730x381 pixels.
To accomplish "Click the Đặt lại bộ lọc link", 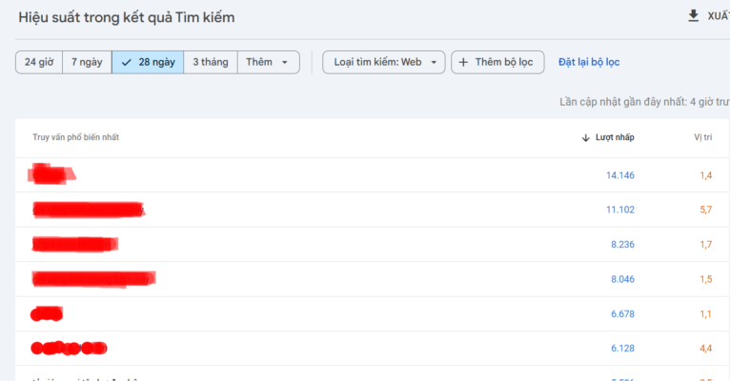I will pyautogui.click(x=589, y=62).
